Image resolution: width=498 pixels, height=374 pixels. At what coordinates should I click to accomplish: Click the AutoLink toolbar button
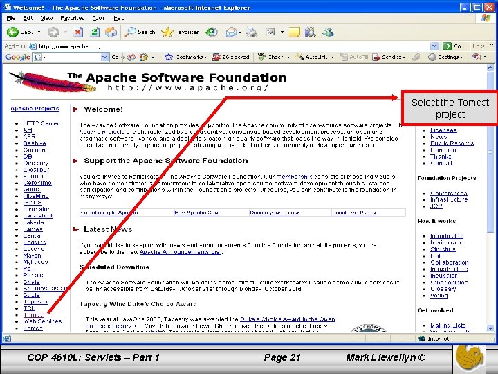pyautogui.click(x=312, y=57)
